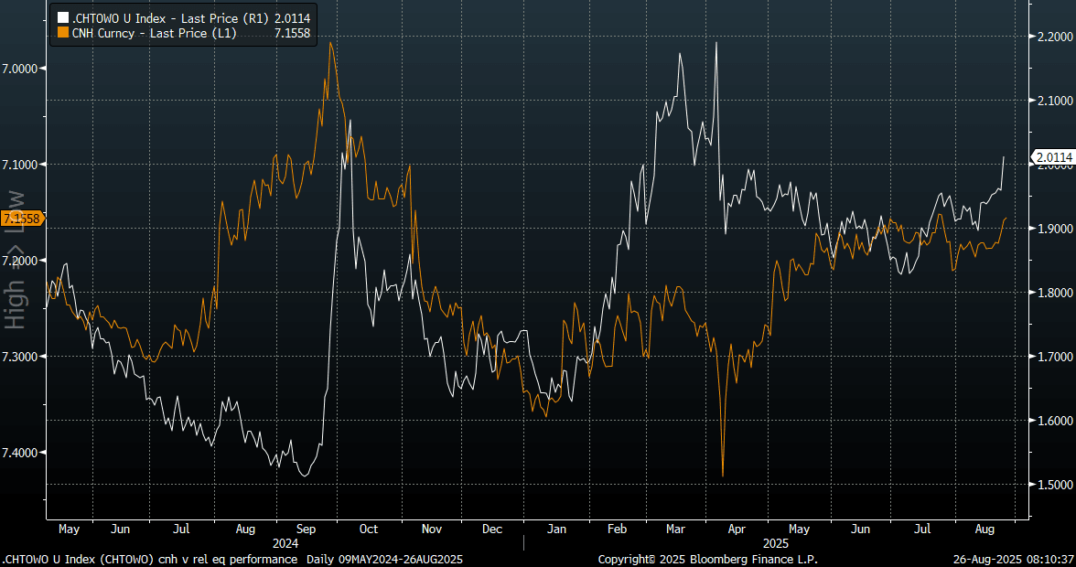Click the Sep month label on time axis
This screenshot has width=1076, height=567.
(307, 529)
